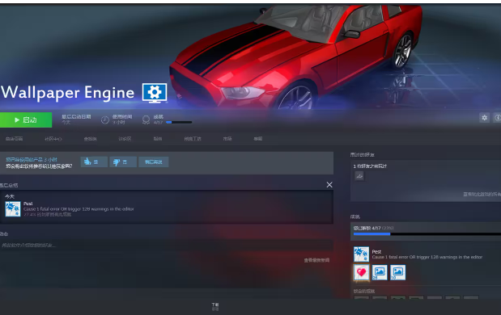The width and height of the screenshot is (501, 315).
Task: Launch Wallpaper Engine with the green 启动 button
Action: 26,120
